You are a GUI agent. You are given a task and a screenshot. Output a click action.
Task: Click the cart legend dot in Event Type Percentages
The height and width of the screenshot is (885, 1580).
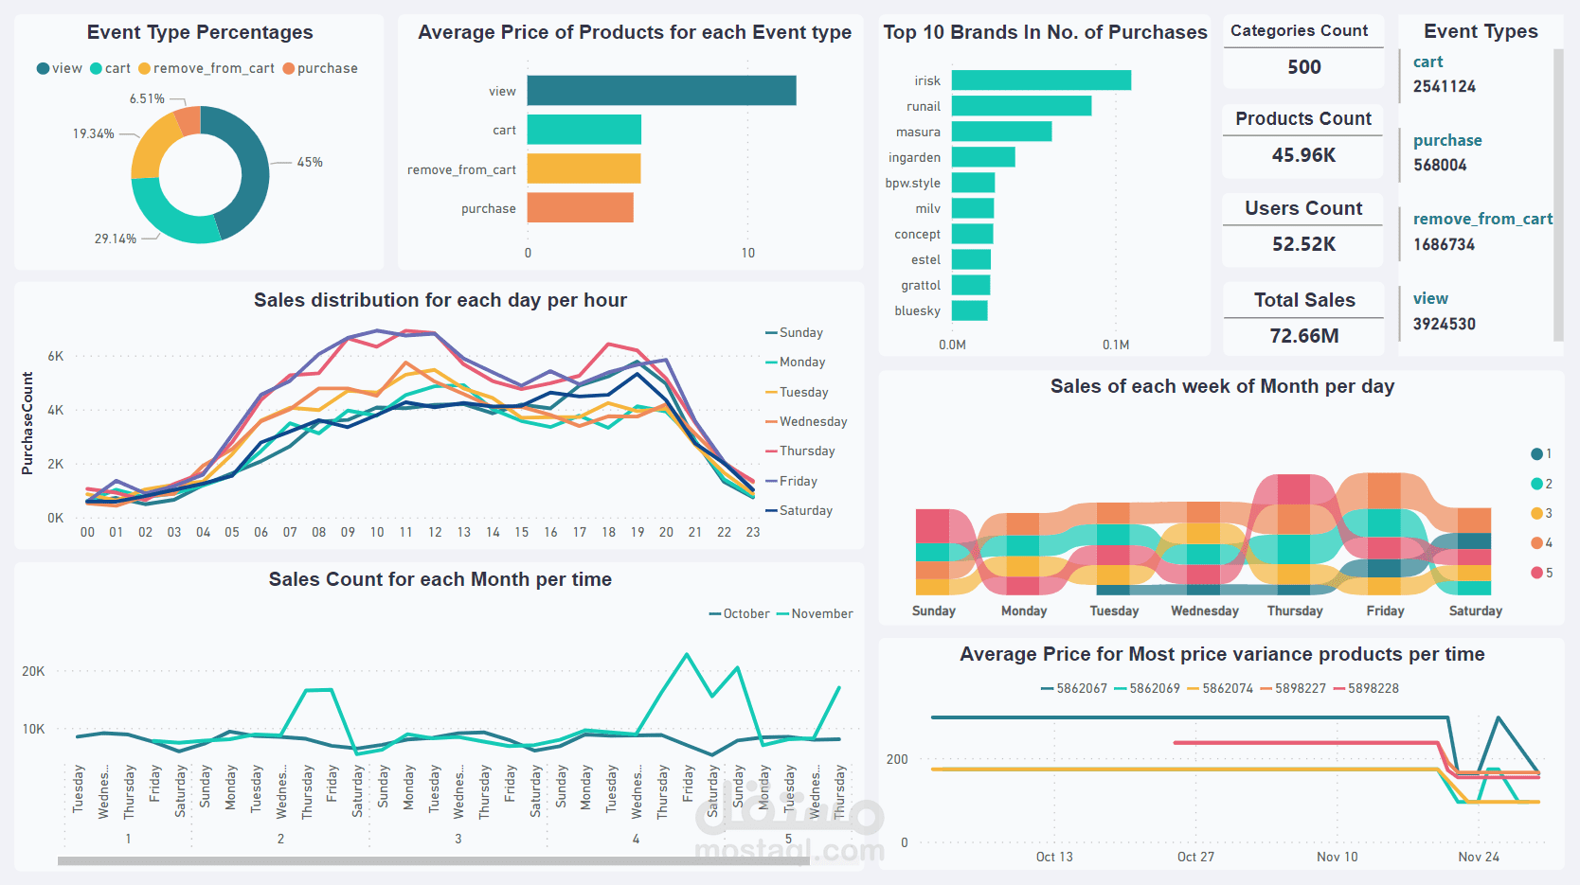pos(96,68)
